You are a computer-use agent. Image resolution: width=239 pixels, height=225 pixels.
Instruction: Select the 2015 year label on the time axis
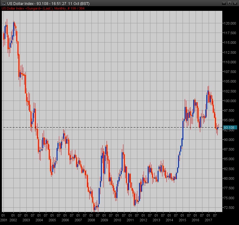(182, 220)
